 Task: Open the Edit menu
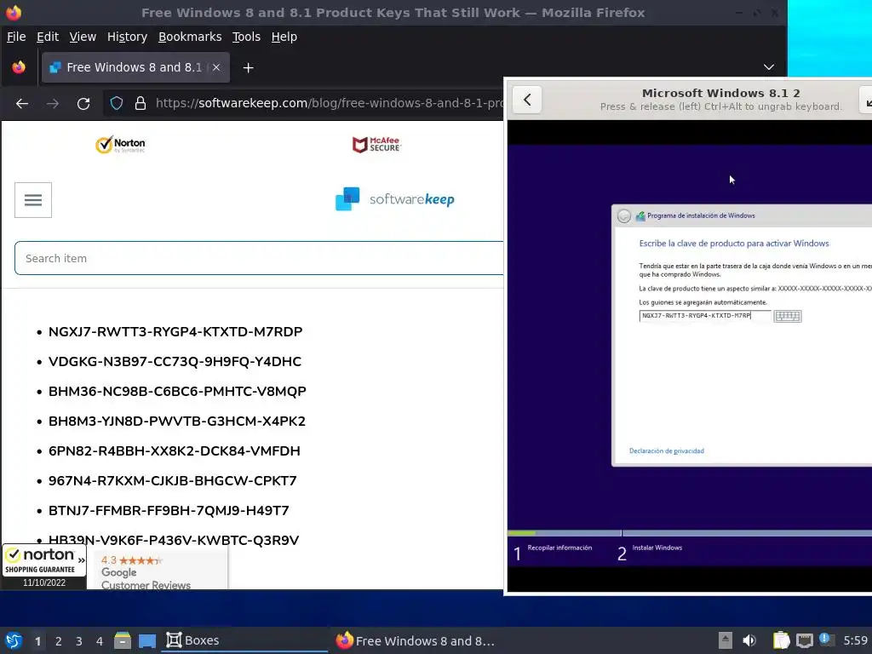48,37
